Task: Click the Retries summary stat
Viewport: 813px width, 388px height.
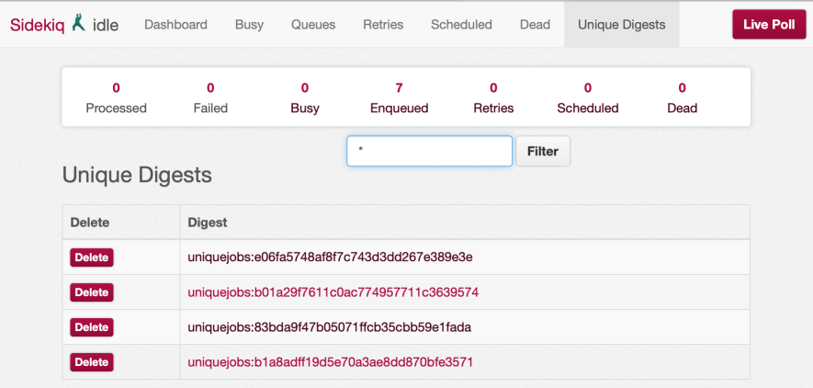Action: 493,98
